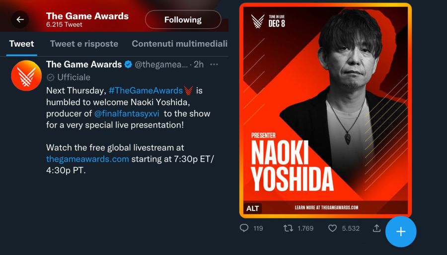Screen dimensions: 447x255
Task: Like the tweet with the heart icon
Action: 333,228
